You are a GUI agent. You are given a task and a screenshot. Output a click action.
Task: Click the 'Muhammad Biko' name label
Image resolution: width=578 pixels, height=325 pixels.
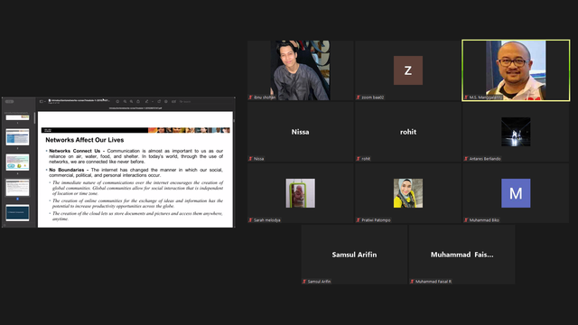(x=484, y=220)
